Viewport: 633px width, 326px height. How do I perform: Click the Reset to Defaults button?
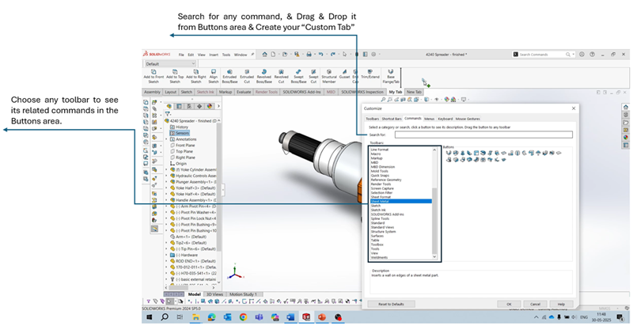391,304
